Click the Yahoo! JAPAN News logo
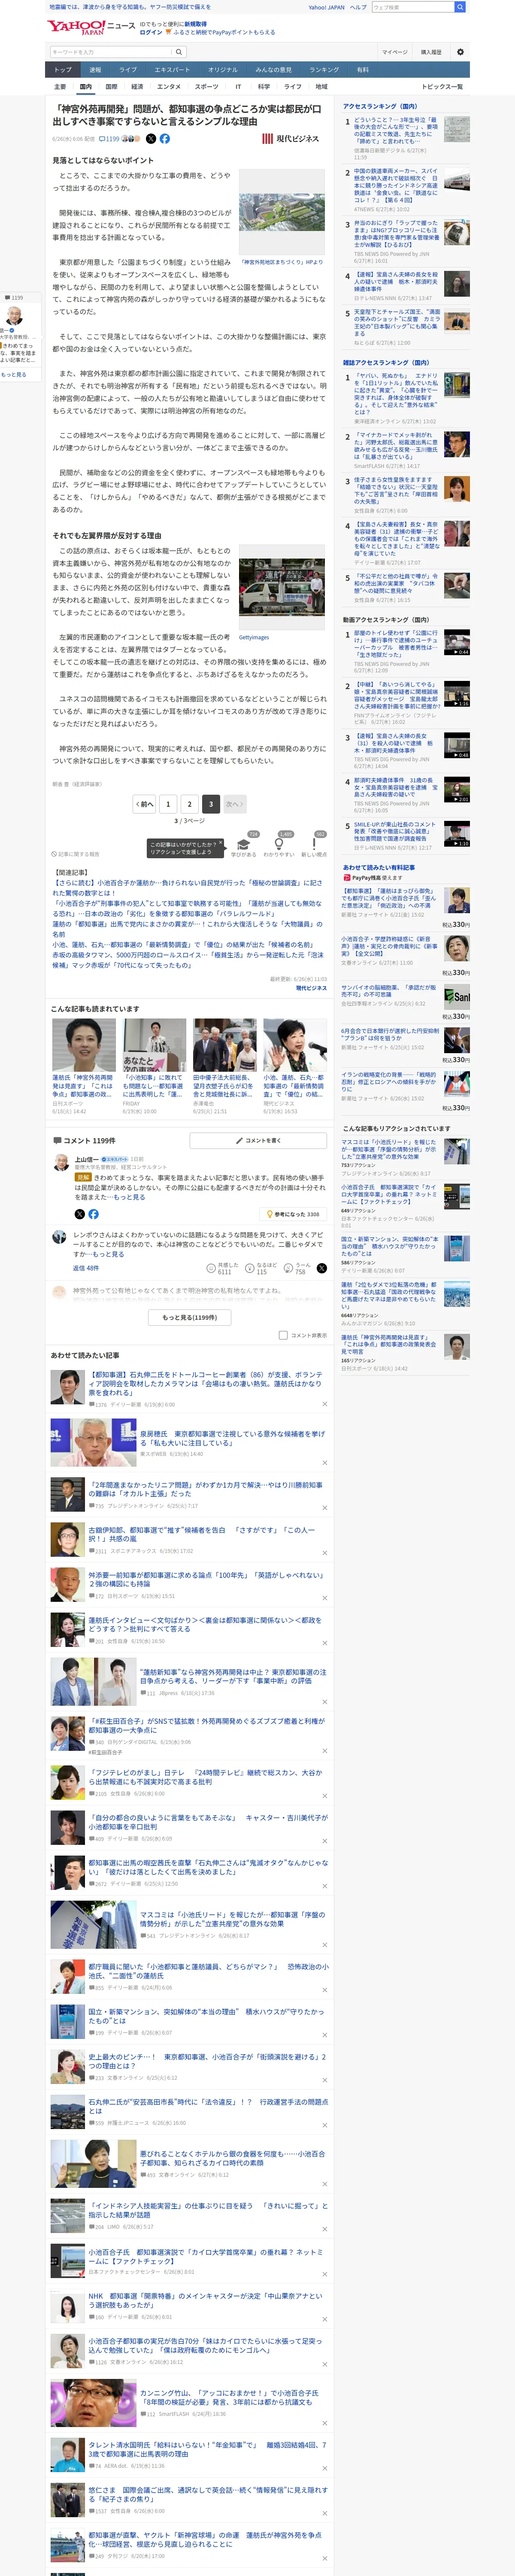 click(90, 27)
